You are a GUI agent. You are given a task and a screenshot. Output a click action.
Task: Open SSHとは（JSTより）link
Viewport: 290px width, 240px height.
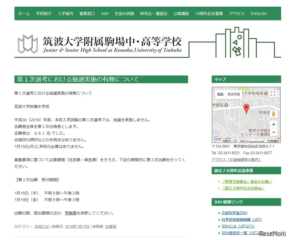tap(238, 226)
